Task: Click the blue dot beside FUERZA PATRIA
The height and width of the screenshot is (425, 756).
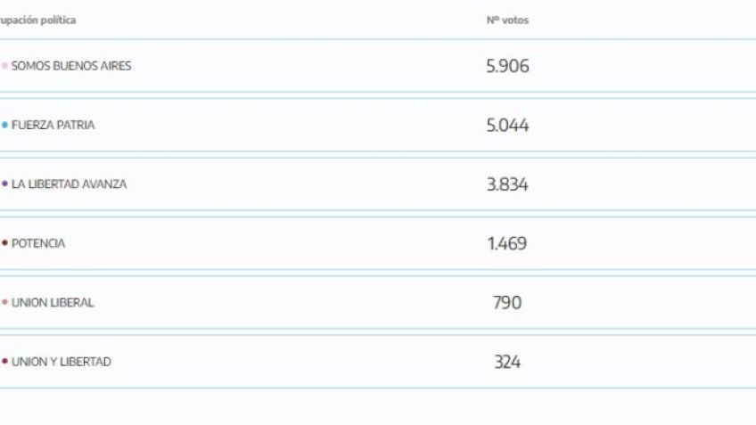Action: pyautogui.click(x=4, y=125)
